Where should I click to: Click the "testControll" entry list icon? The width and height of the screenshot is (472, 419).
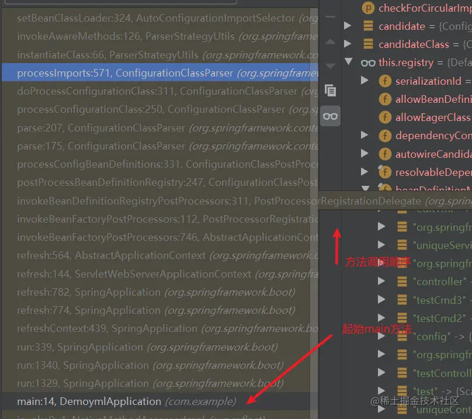pos(402,373)
